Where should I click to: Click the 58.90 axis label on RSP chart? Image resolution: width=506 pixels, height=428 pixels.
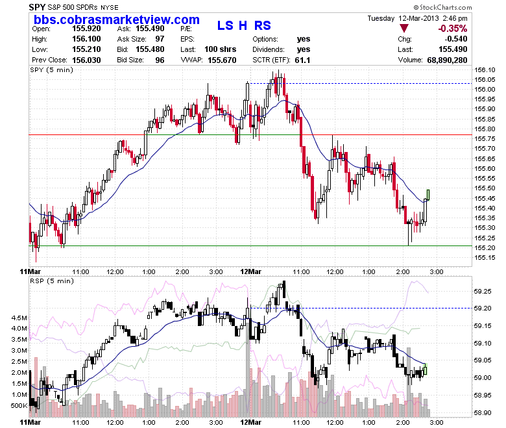click(x=483, y=412)
